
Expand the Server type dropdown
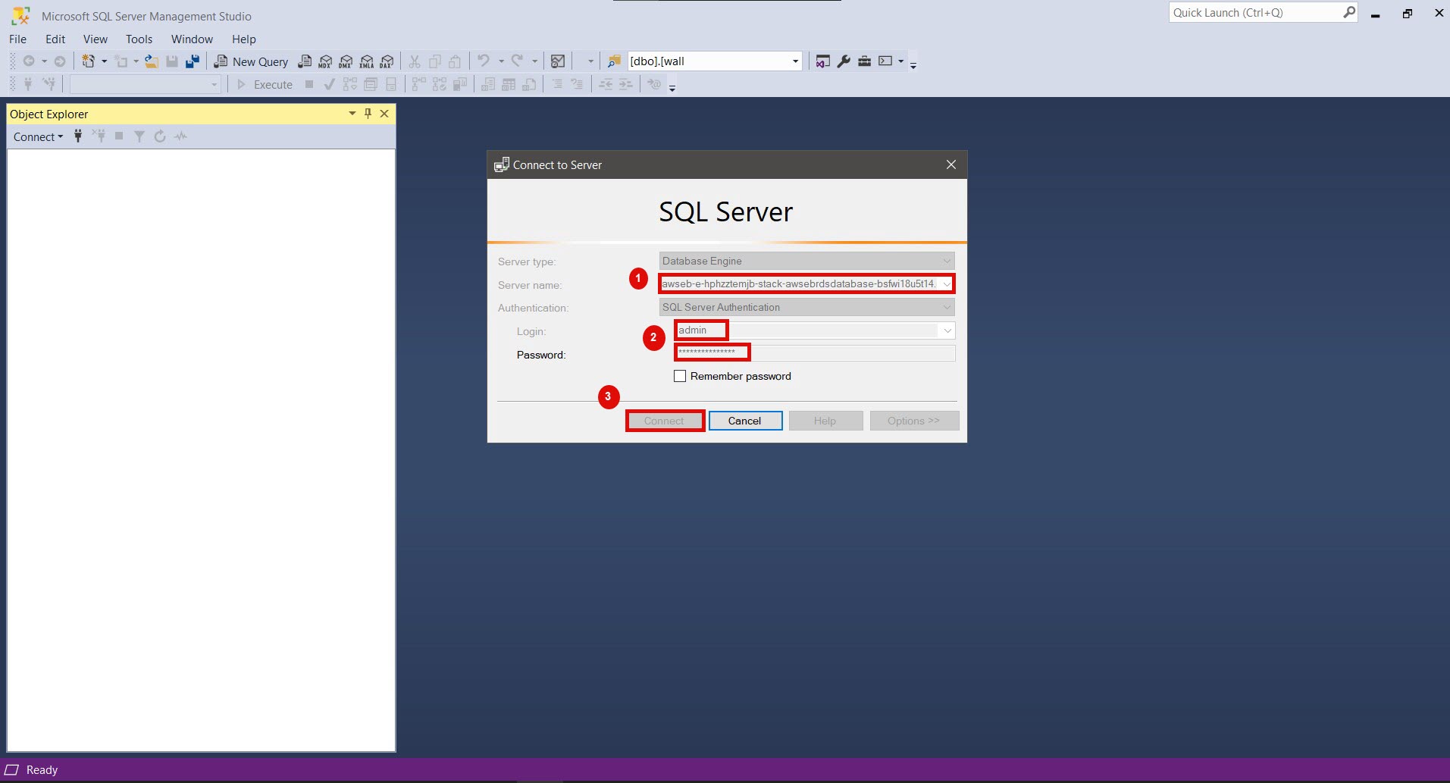pyautogui.click(x=947, y=261)
